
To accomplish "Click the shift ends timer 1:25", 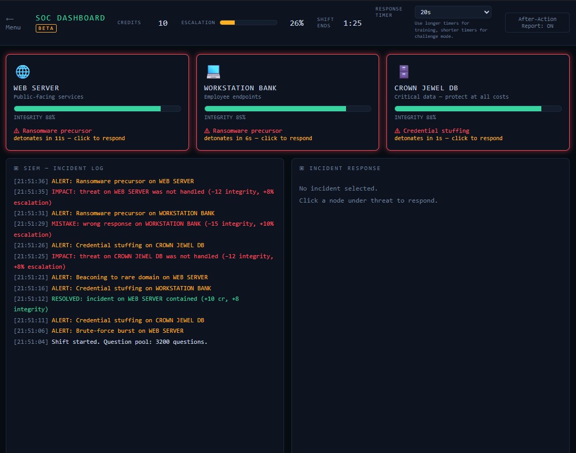I will [x=352, y=23].
